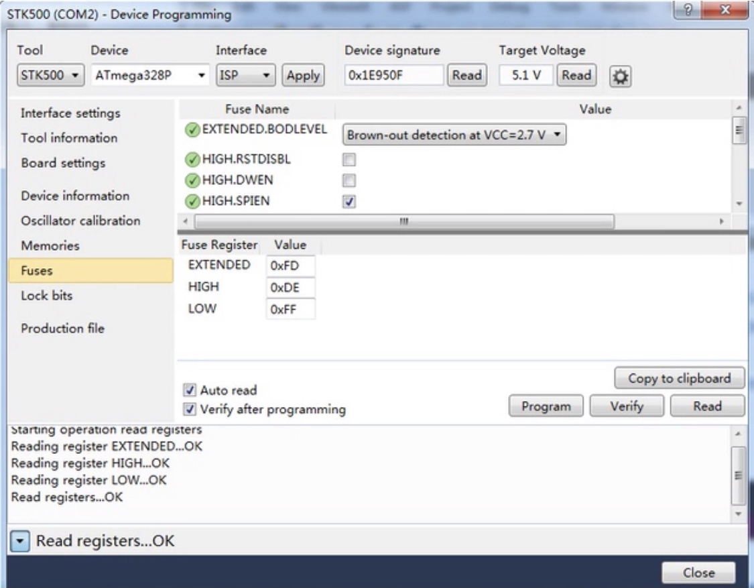Screen dimensions: 754x588
Task: Open Oscillator calibration page
Action: point(80,221)
